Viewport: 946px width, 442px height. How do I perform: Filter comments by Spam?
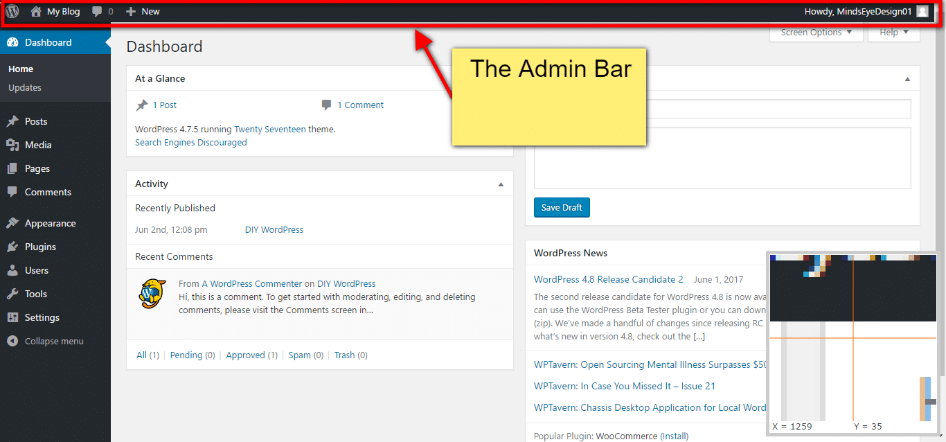click(300, 355)
